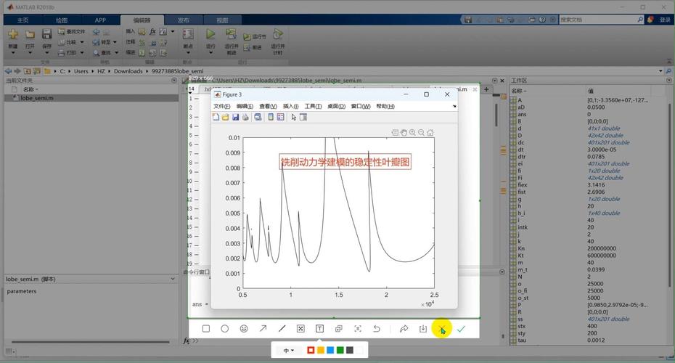Expand the lobe_semi.m details panel chevron
Screen dimensions: 675x363
[173, 279]
